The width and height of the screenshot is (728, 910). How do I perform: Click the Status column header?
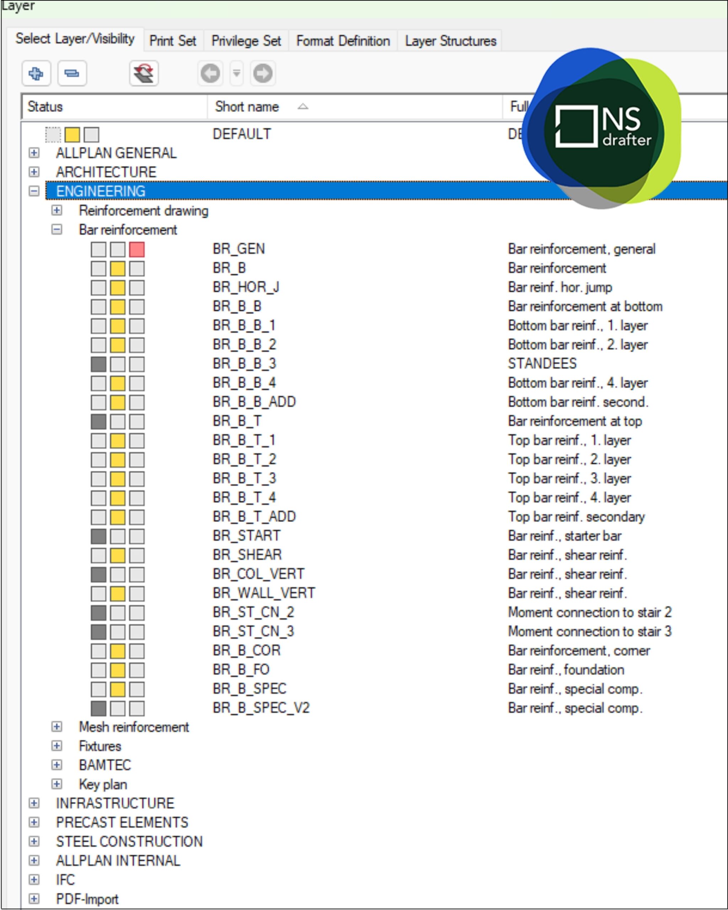[45, 107]
